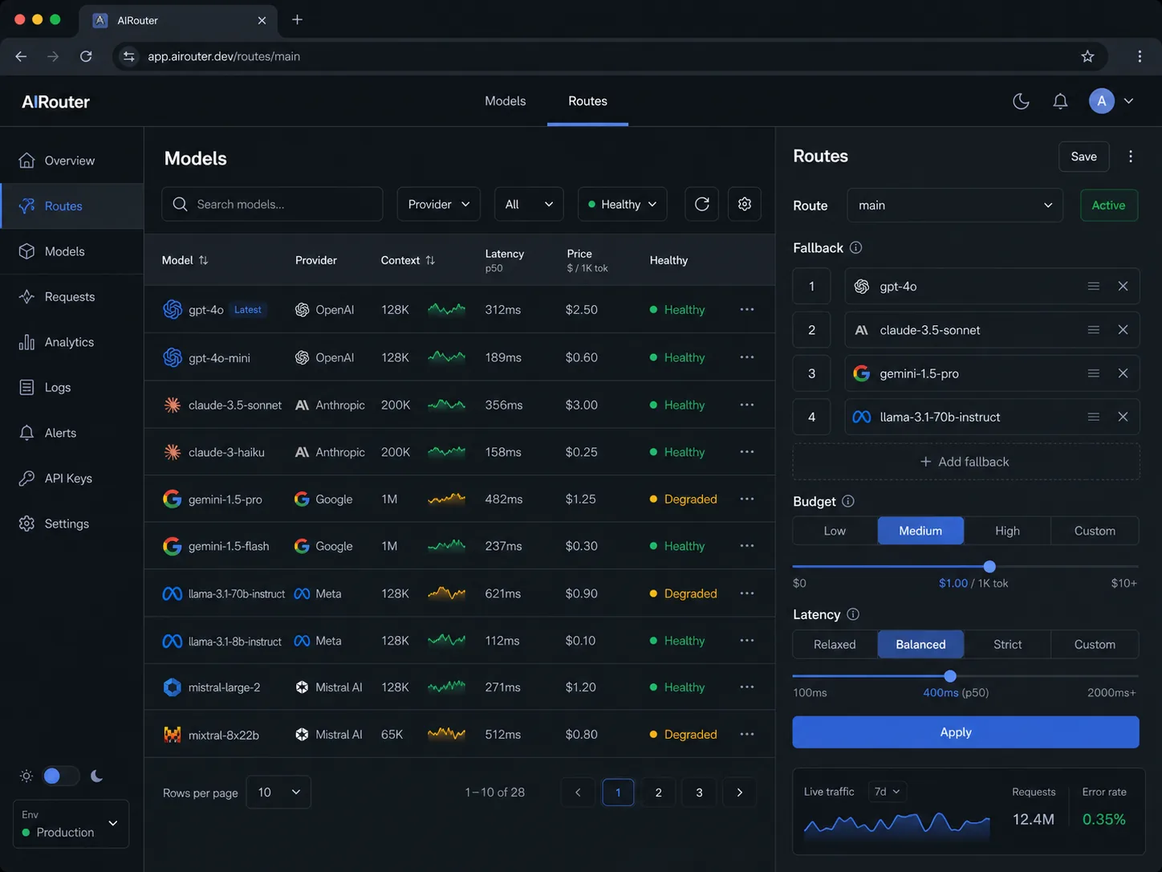Click the Apply button
The height and width of the screenshot is (872, 1162).
pyautogui.click(x=965, y=732)
